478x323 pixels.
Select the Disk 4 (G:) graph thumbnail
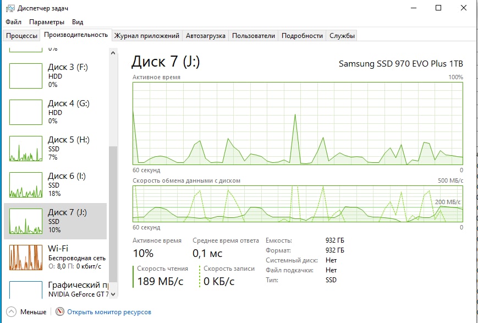(26, 112)
